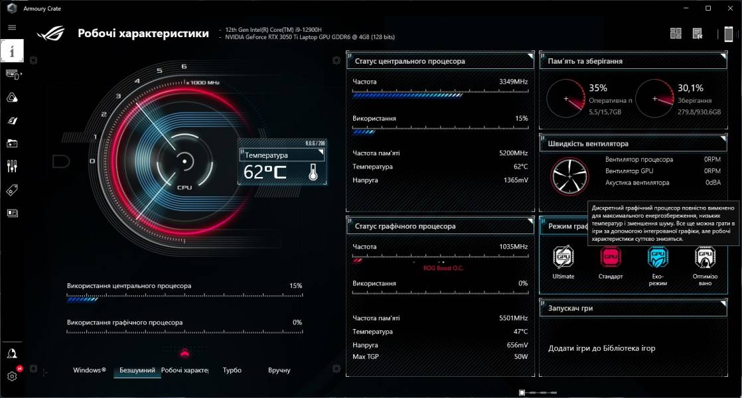
Task: Click CPU frequency bar in status panel
Action: pos(440,95)
